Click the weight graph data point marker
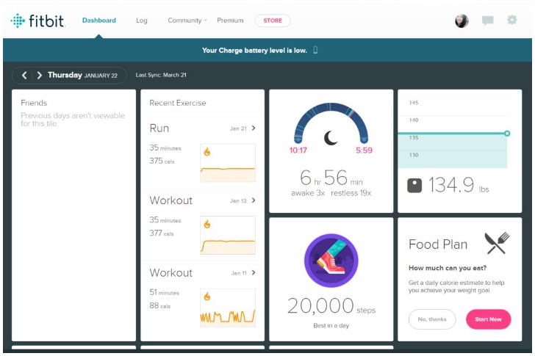This screenshot has width=535, height=356. [x=507, y=133]
